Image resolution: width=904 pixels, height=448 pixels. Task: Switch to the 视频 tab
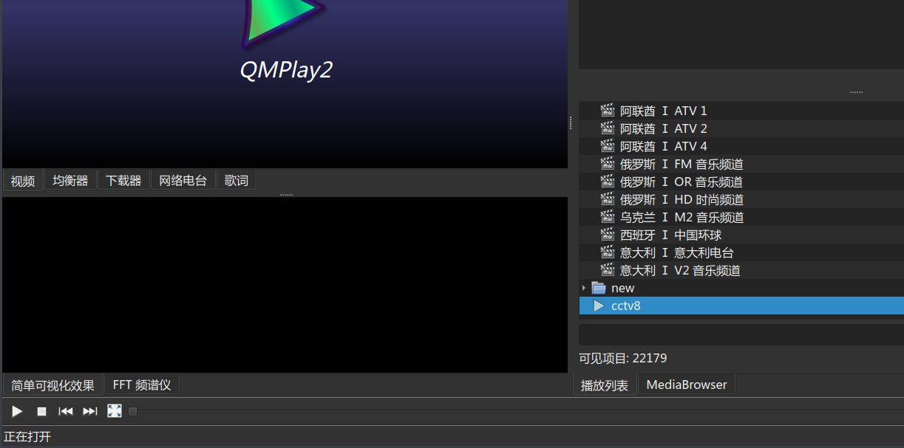pyautogui.click(x=23, y=181)
